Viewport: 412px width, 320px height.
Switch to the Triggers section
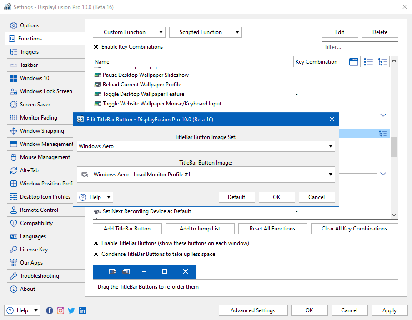[46, 52]
